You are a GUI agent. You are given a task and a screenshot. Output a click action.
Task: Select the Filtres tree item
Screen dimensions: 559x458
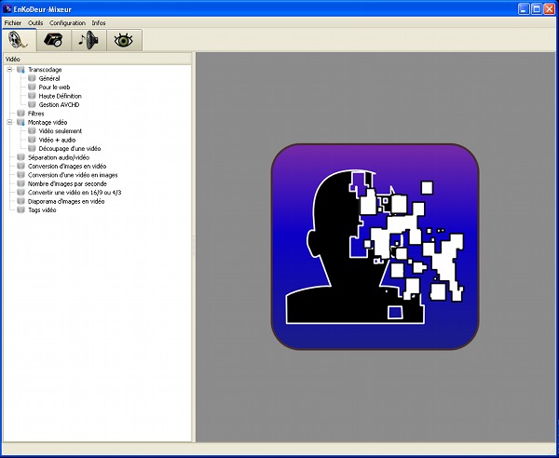click(35, 114)
